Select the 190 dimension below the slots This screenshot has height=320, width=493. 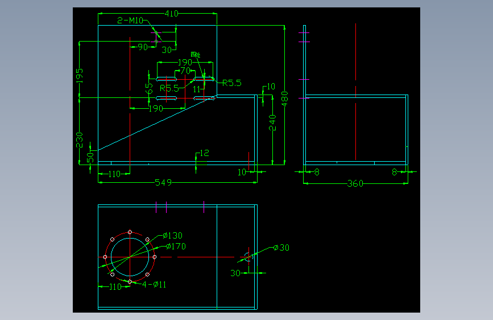(156, 109)
